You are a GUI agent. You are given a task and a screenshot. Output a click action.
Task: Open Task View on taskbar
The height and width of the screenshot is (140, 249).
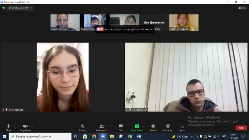click(76, 136)
